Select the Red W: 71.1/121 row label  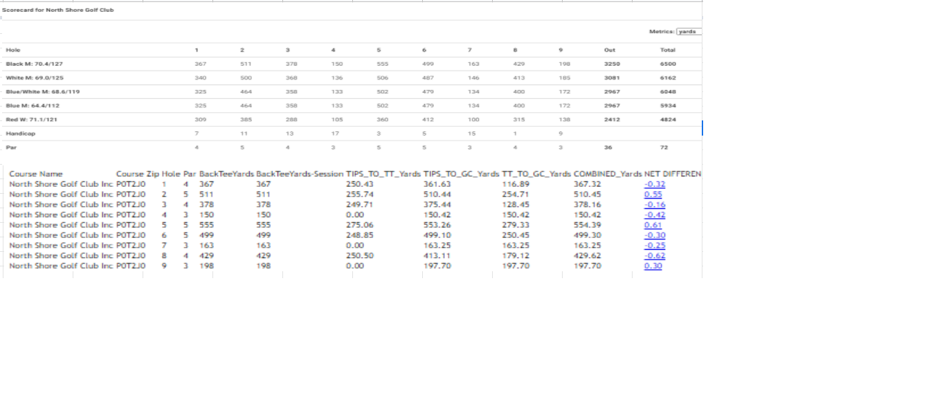(x=33, y=119)
